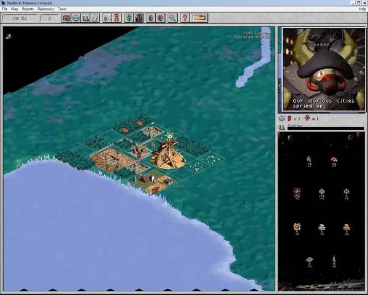Screen dimensions: 368x295
Task: Select the red energy spark resource icon
Action: coord(297,191)
